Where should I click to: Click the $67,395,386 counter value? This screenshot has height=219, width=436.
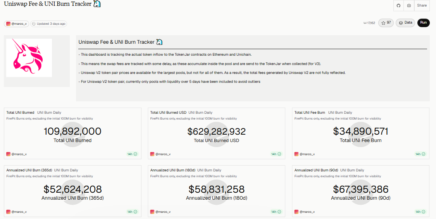361,189
